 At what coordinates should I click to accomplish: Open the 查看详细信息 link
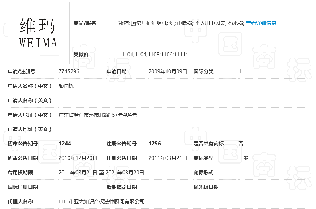(261, 23)
